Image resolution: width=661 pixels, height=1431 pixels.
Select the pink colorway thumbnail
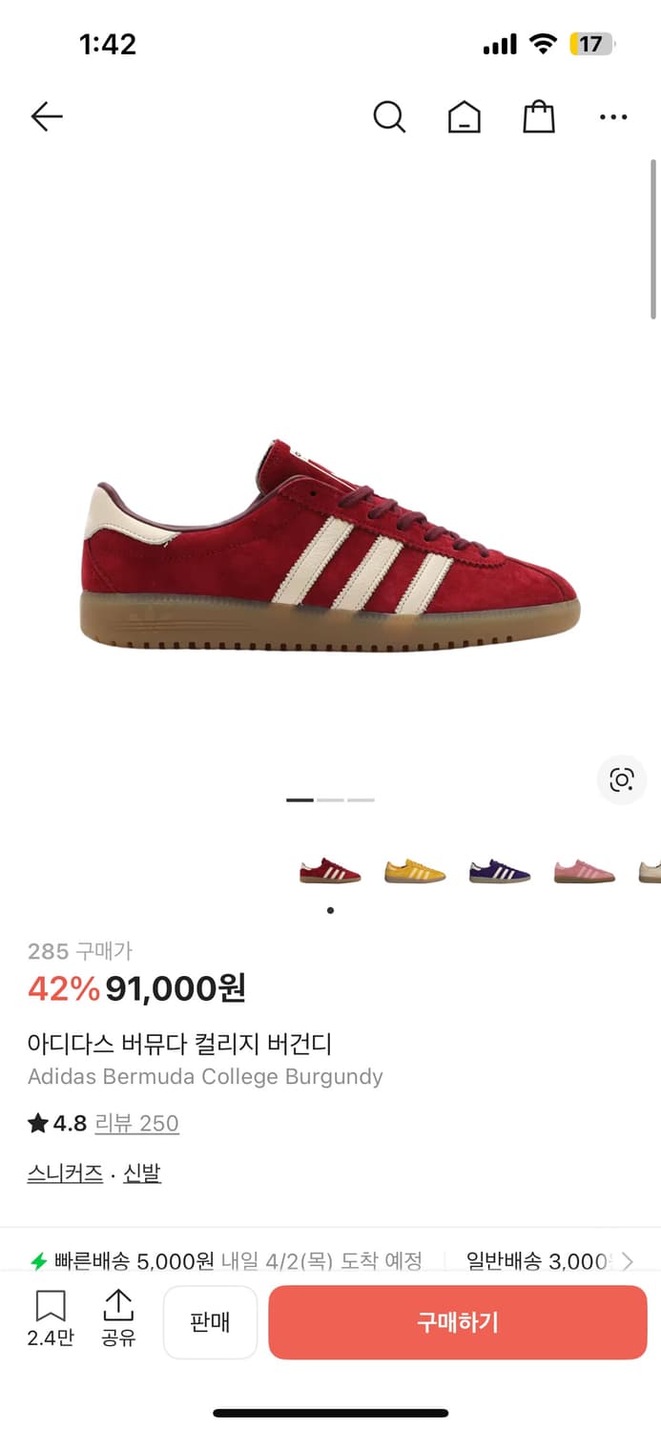pos(585,871)
